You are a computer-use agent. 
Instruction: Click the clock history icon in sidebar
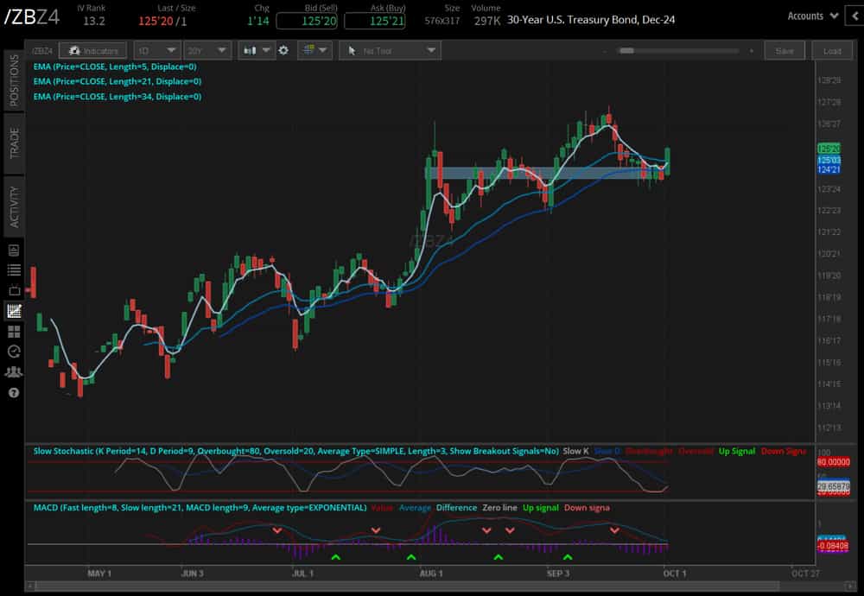point(13,352)
